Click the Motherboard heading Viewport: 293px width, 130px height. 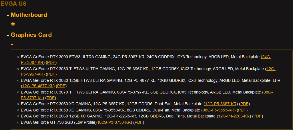[29, 15]
